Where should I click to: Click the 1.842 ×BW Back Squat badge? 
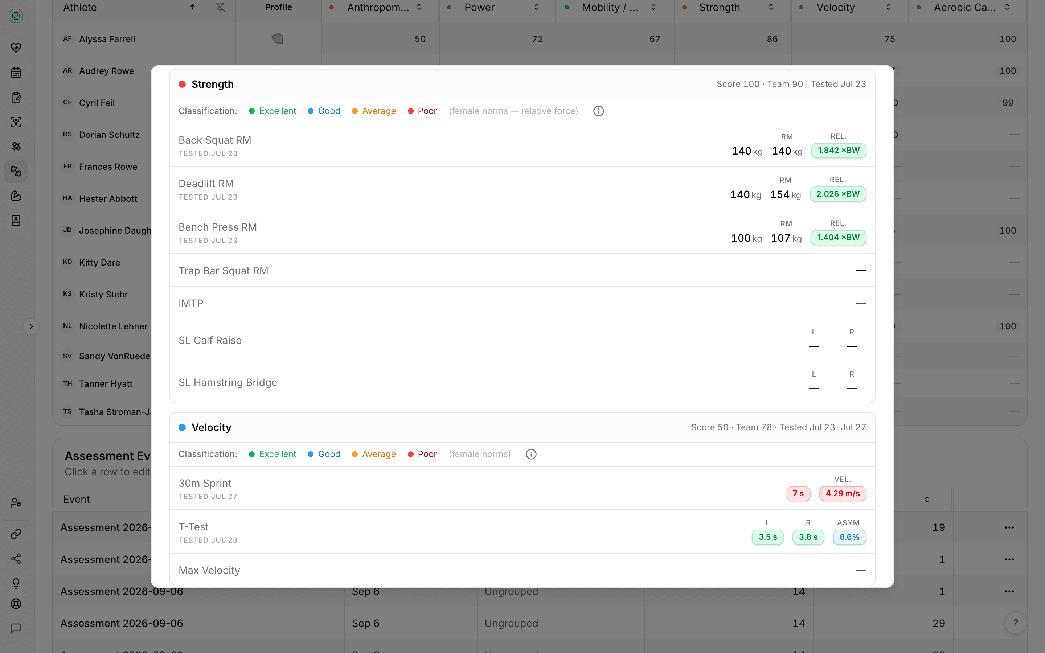tap(839, 151)
